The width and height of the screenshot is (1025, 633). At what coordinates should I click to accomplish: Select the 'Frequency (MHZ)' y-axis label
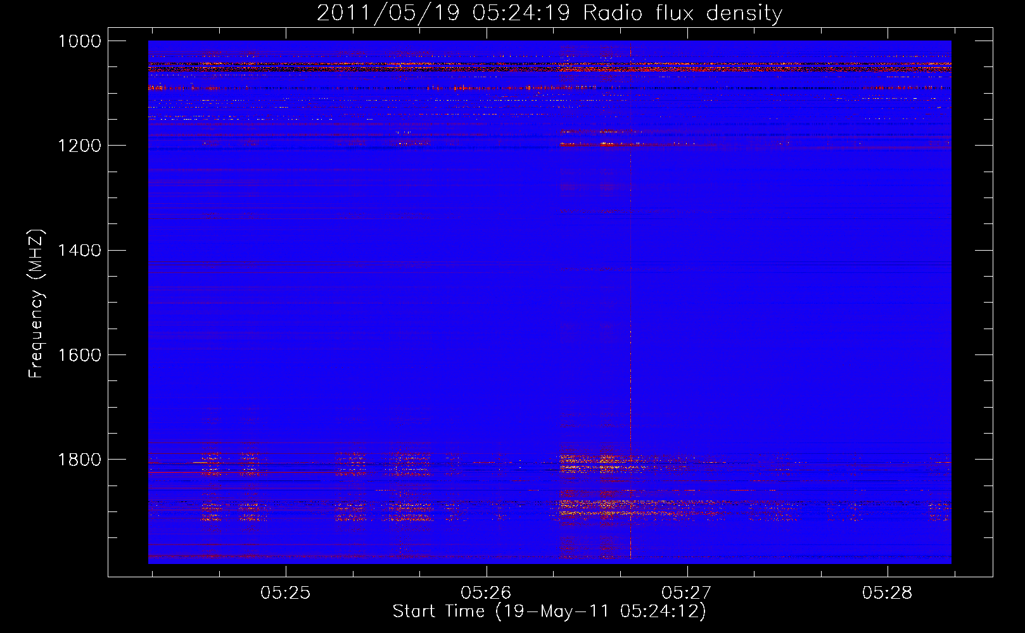pos(37,304)
